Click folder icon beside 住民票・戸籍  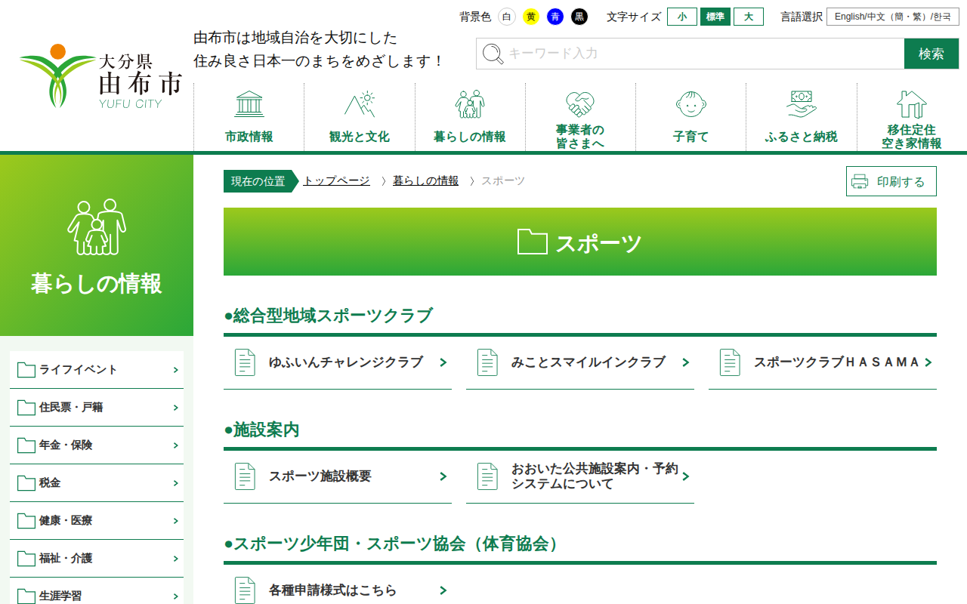(x=26, y=408)
